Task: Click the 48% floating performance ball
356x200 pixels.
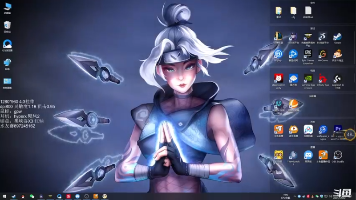Action: [x=350, y=135]
